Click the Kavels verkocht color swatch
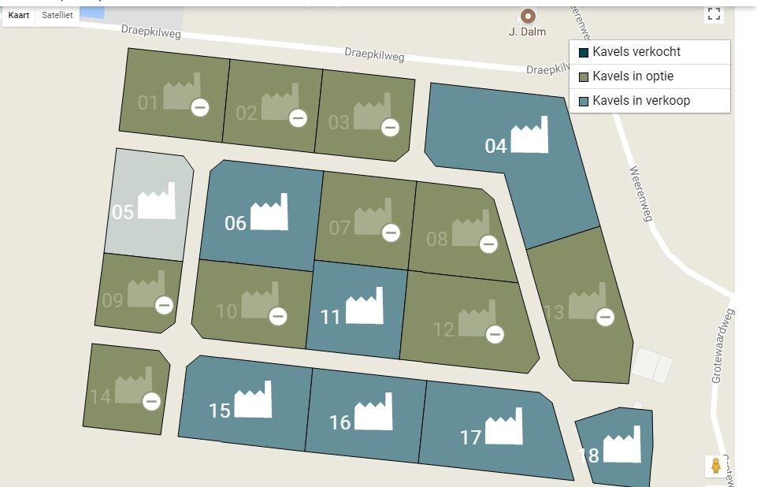Viewport: 757px width, 487px height. tap(584, 53)
